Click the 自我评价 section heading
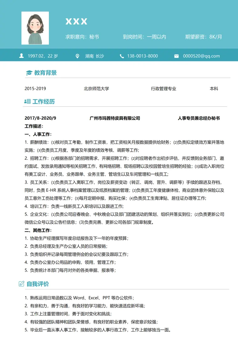The image size is (238, 337). tap(38, 284)
